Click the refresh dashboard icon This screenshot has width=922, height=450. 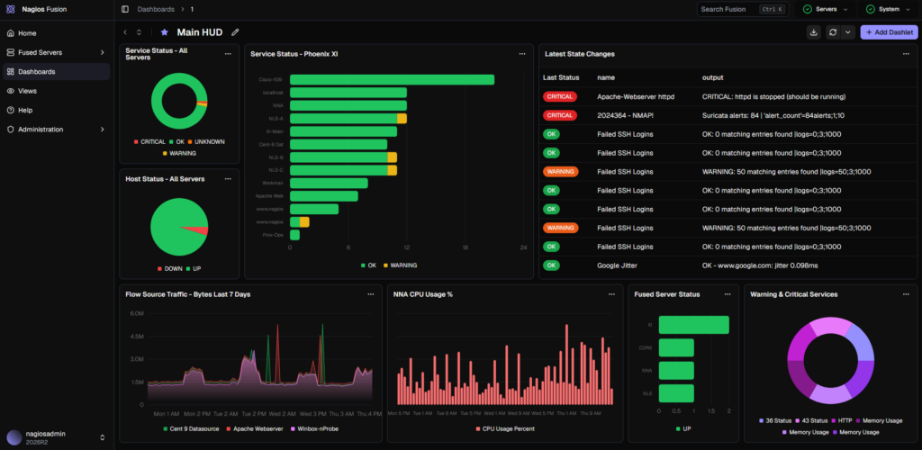click(x=833, y=32)
